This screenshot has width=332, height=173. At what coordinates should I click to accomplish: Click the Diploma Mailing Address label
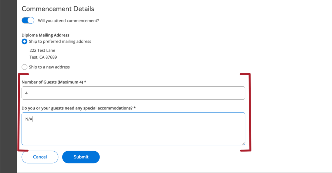[45, 35]
